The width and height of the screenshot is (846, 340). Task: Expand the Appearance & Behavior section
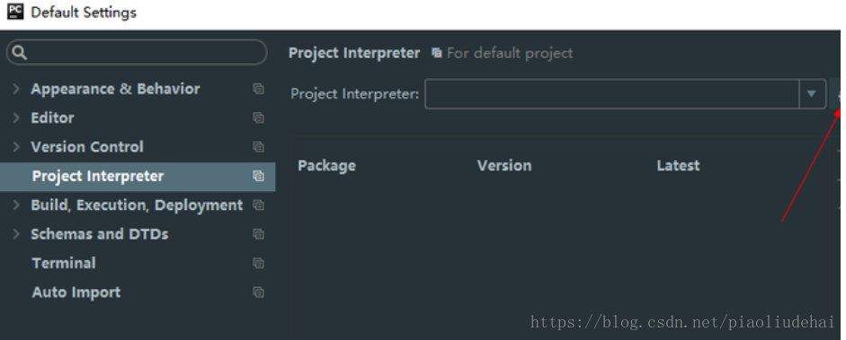tap(16, 89)
